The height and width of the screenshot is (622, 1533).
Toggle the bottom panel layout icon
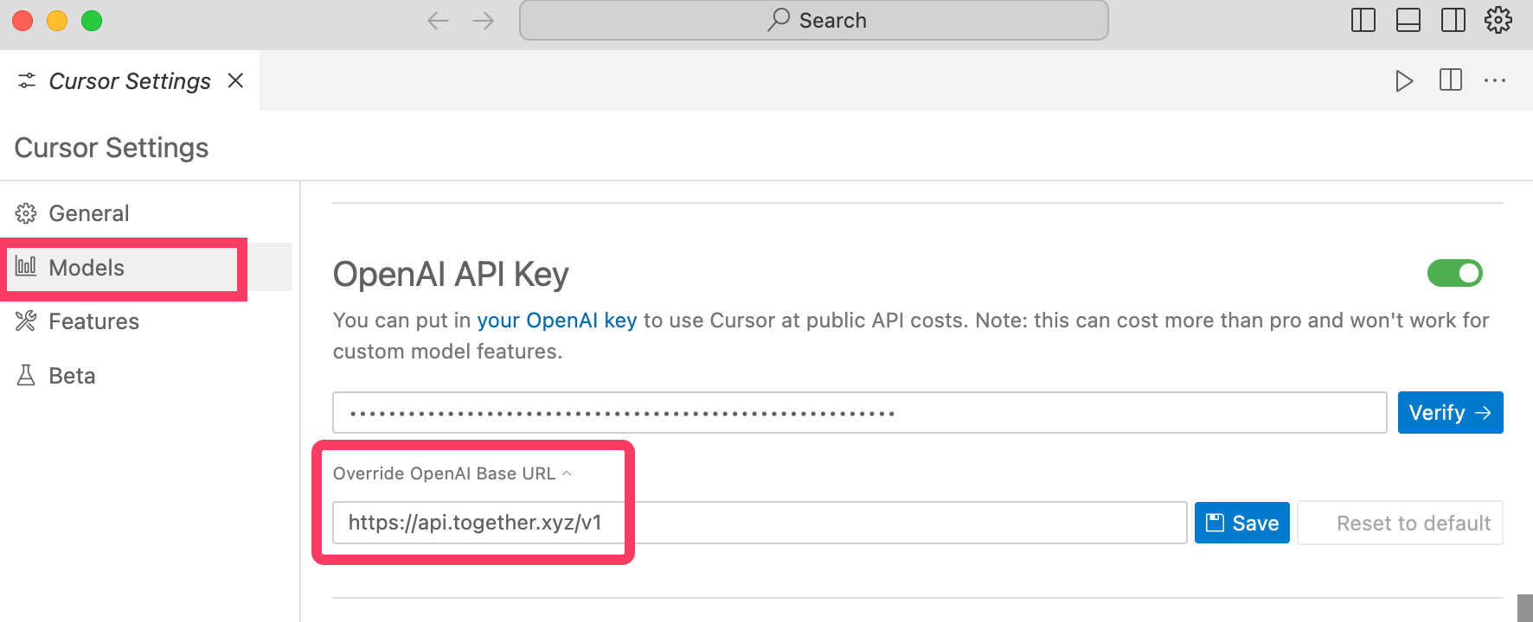pos(1408,20)
